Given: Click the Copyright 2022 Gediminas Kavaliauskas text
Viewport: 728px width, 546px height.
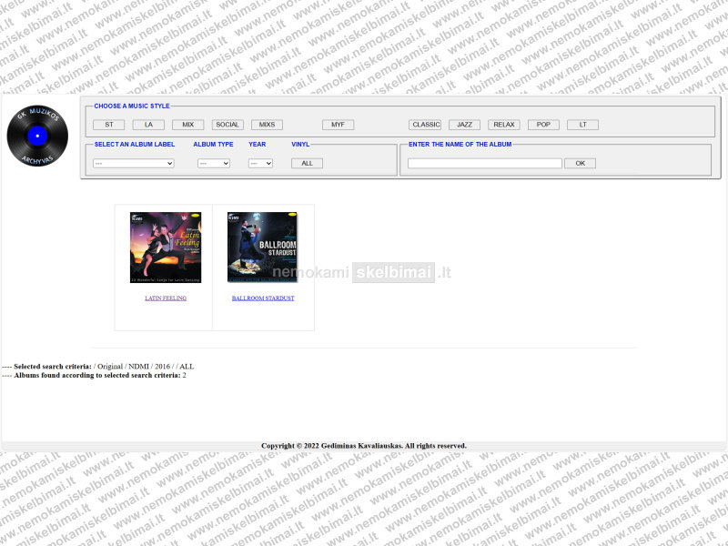Looking at the screenshot, I should point(364,446).
